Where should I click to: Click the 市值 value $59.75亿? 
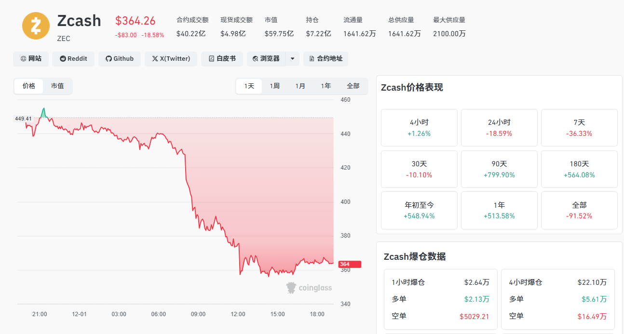click(x=279, y=34)
